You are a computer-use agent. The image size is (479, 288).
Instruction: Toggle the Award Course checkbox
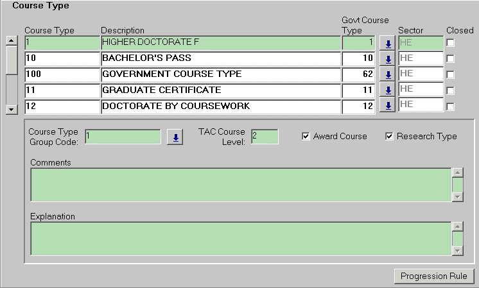pyautogui.click(x=306, y=136)
